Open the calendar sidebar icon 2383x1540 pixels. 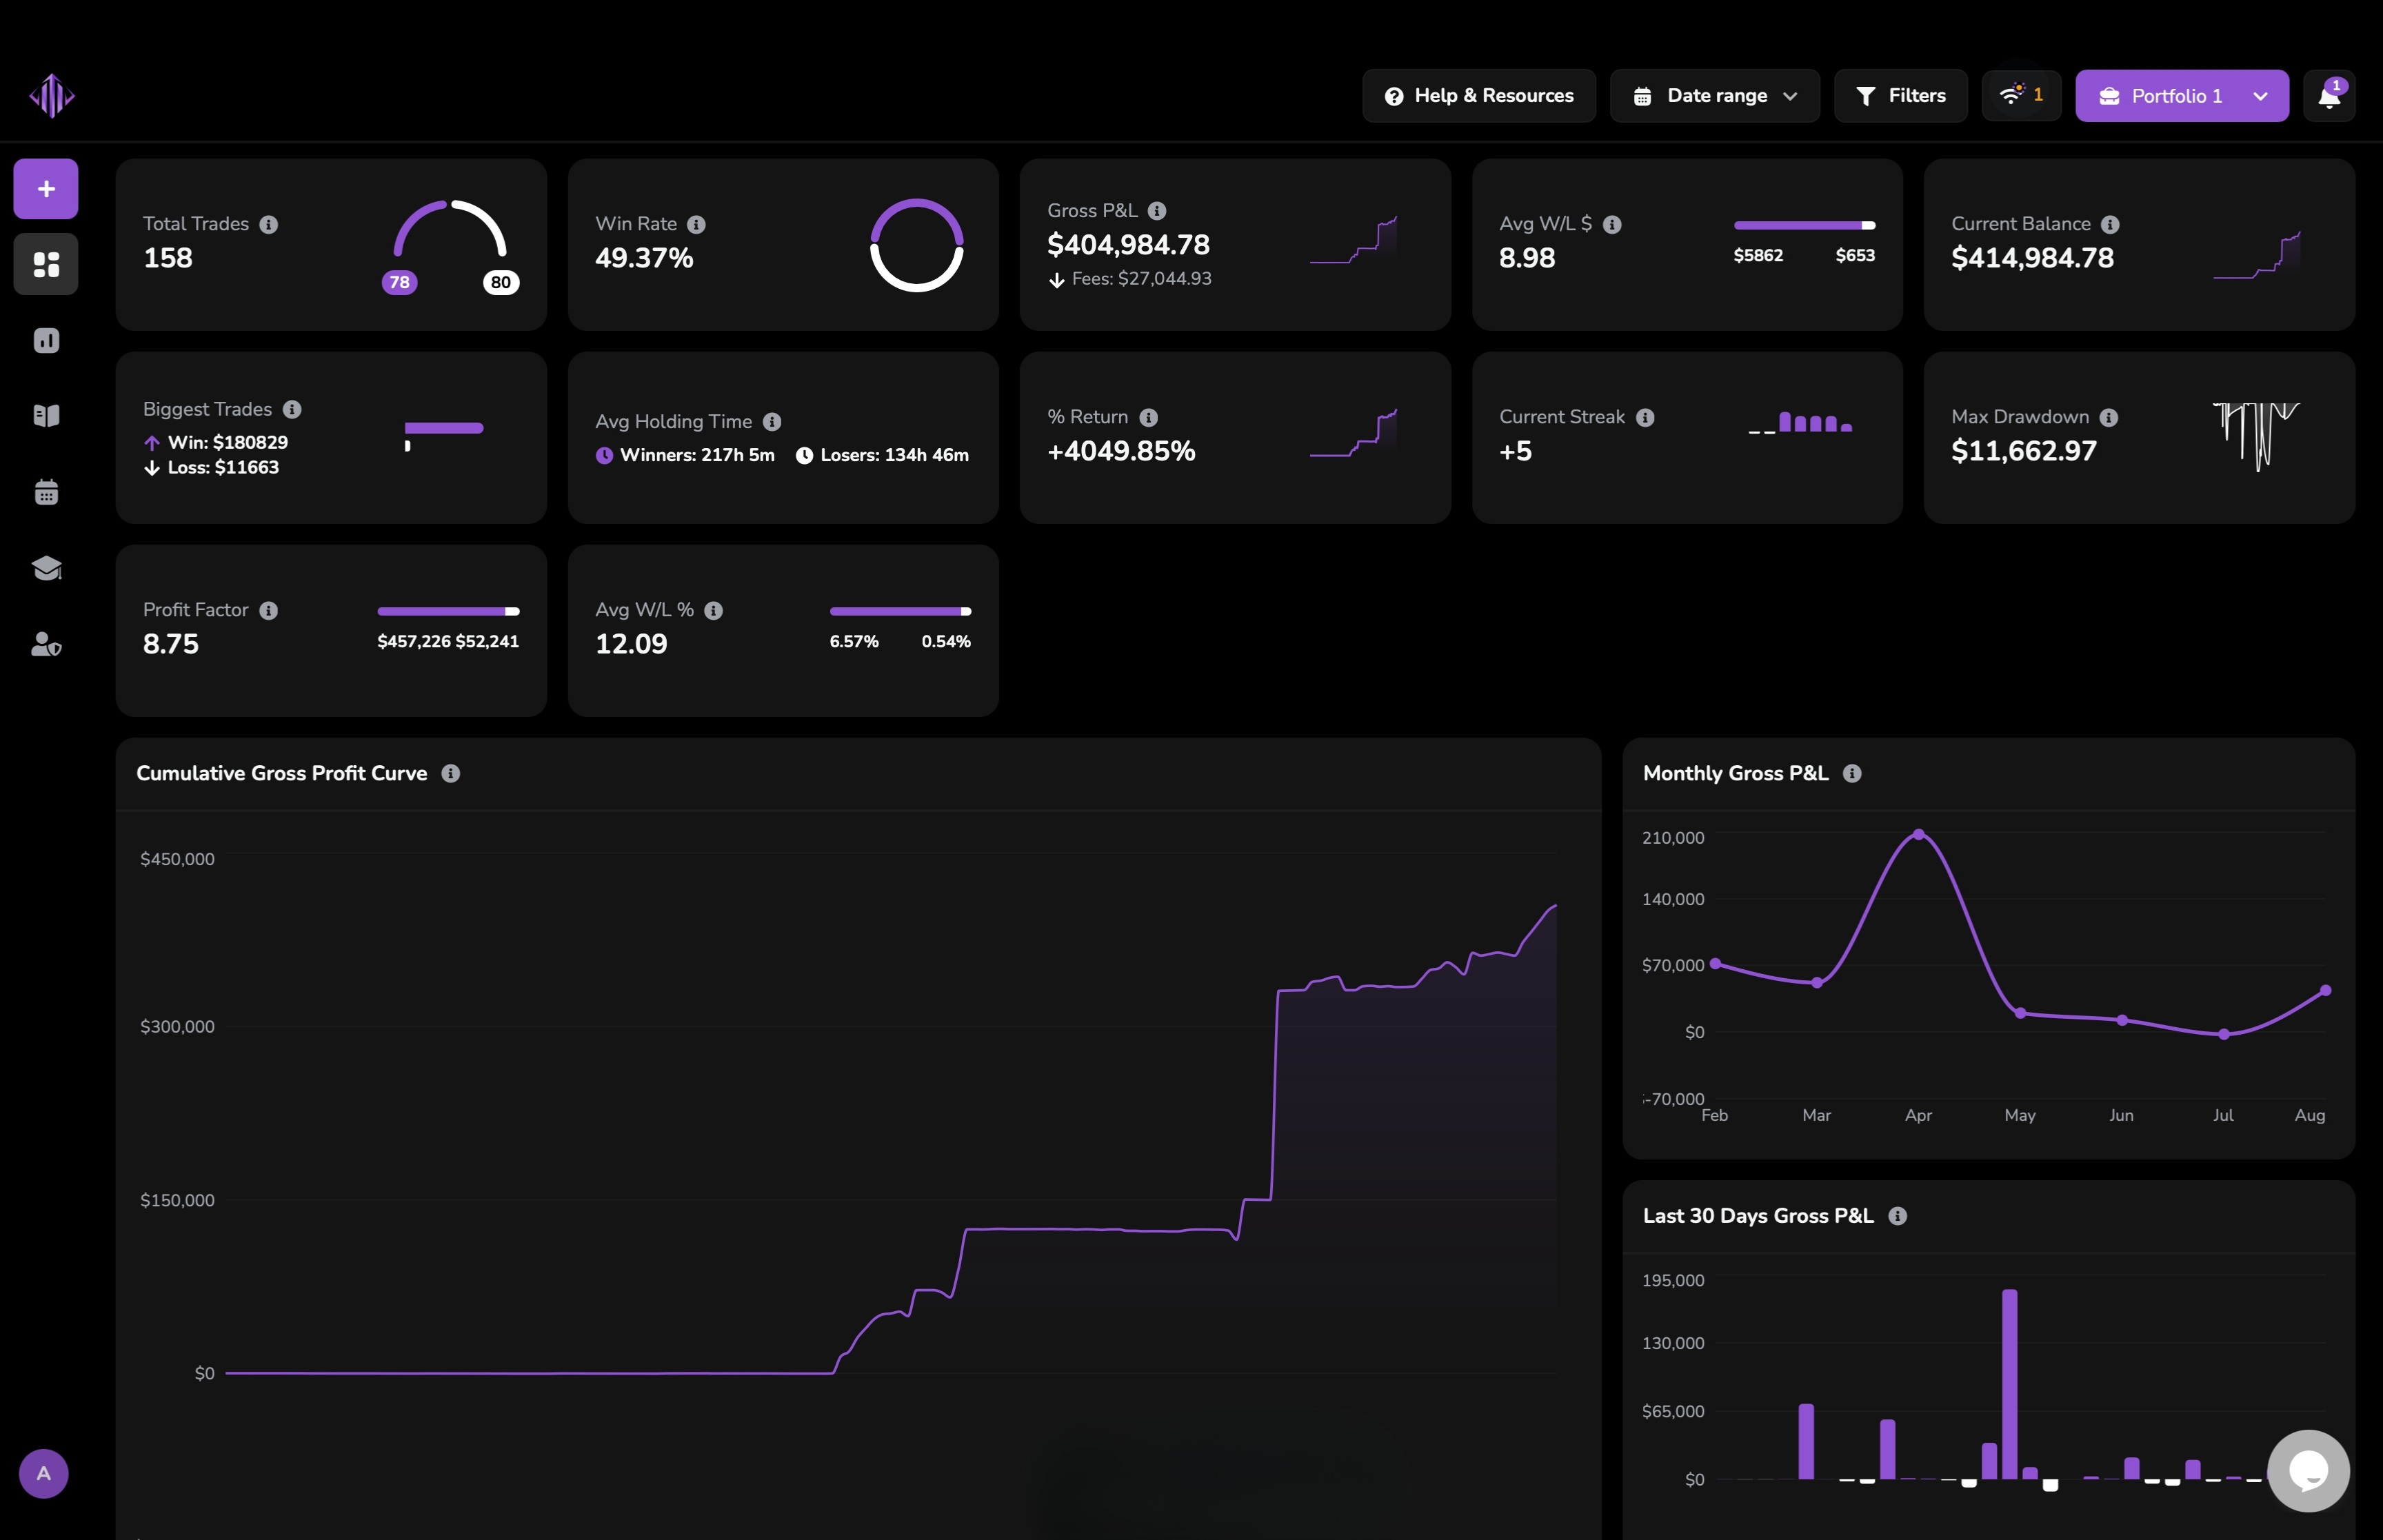[46, 492]
